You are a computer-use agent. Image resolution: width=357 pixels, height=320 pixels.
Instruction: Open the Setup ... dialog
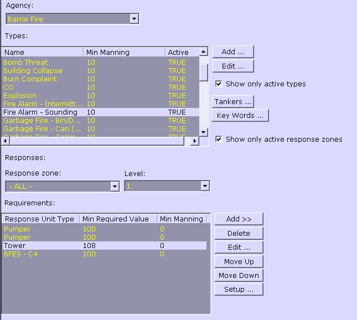(239, 290)
